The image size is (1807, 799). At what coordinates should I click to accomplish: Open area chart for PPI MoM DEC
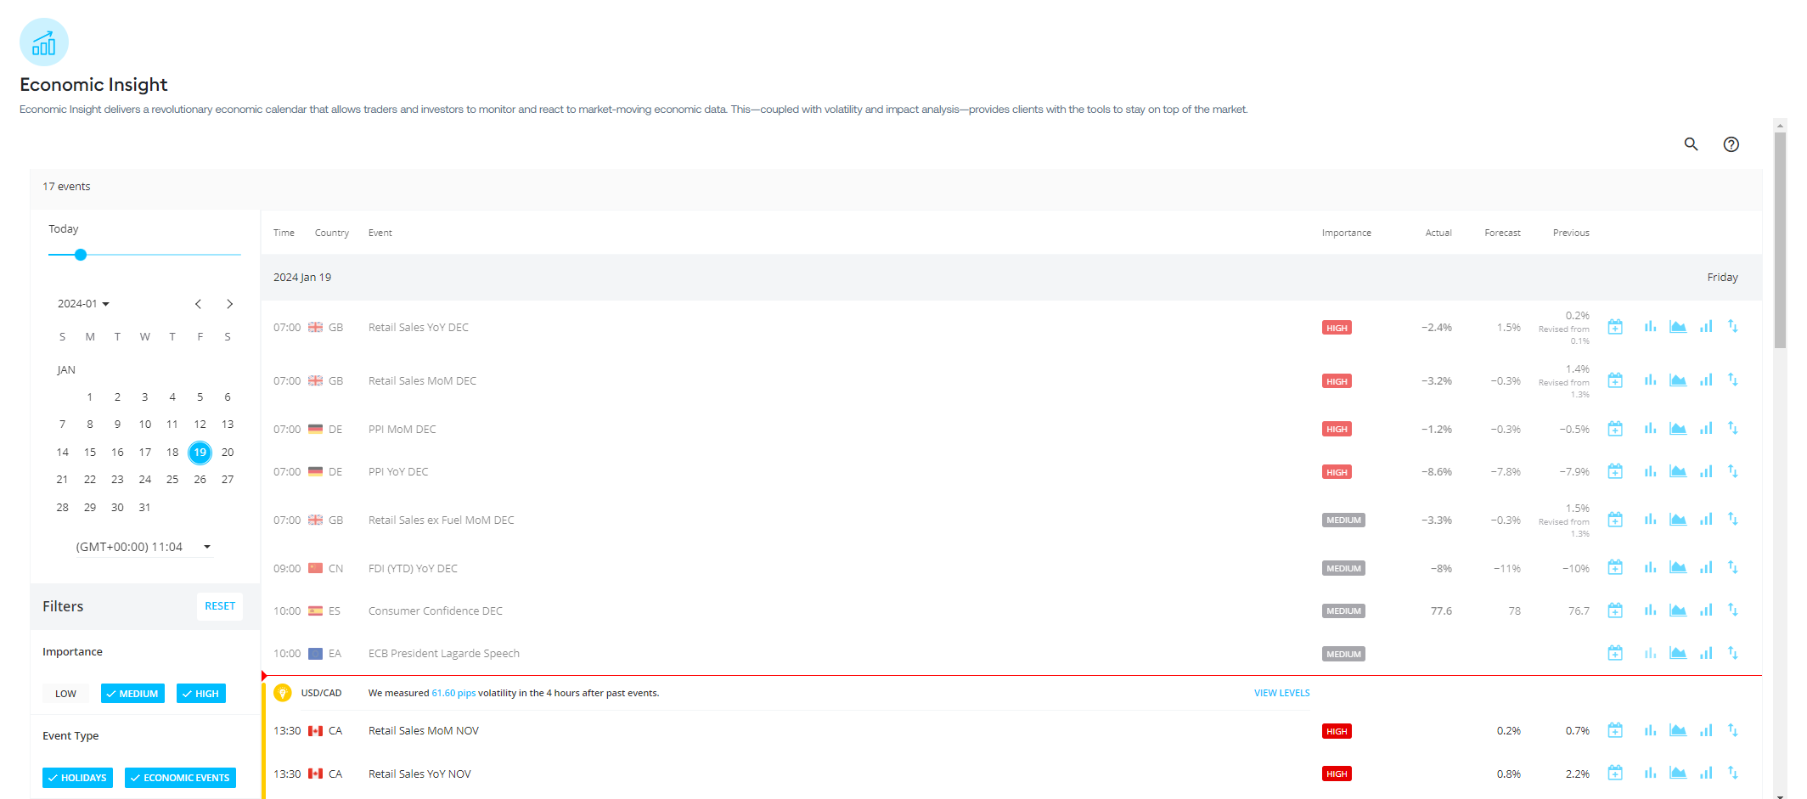tap(1677, 429)
